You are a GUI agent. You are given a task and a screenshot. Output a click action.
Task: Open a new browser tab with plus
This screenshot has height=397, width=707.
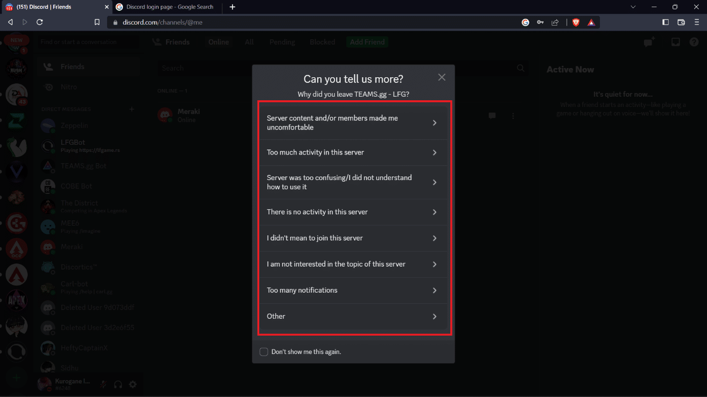[x=232, y=7]
